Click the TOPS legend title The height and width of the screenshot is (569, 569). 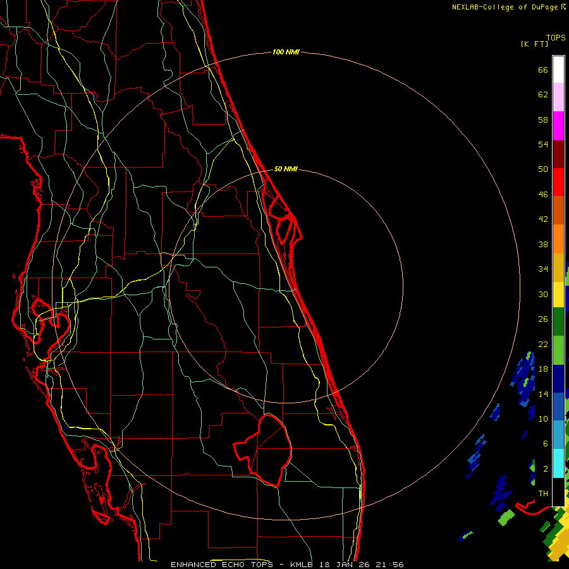click(x=556, y=38)
